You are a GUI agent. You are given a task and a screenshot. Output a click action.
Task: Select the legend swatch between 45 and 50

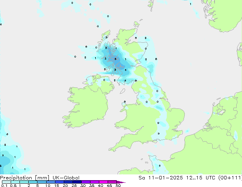(112, 182)
